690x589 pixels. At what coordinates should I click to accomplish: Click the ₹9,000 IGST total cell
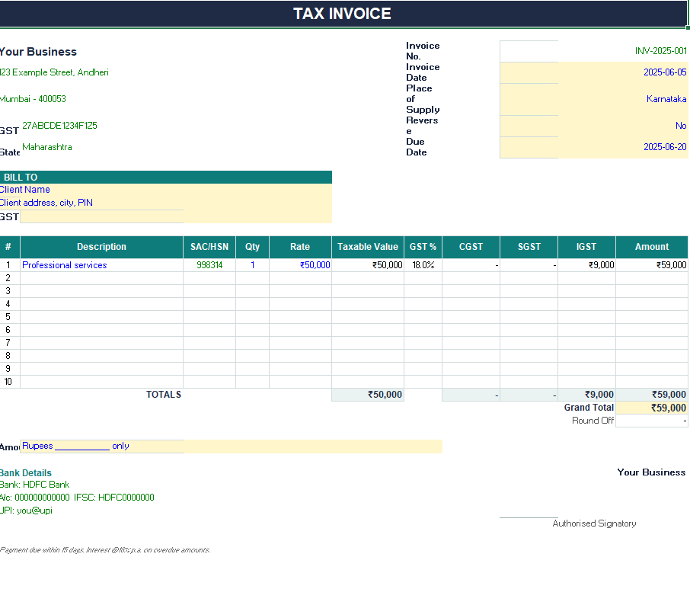click(586, 395)
